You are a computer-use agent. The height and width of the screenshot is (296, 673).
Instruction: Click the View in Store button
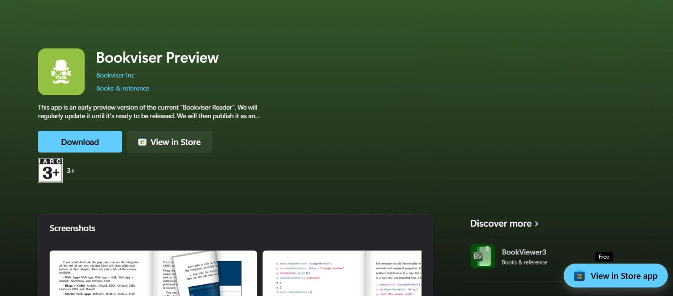(x=170, y=142)
